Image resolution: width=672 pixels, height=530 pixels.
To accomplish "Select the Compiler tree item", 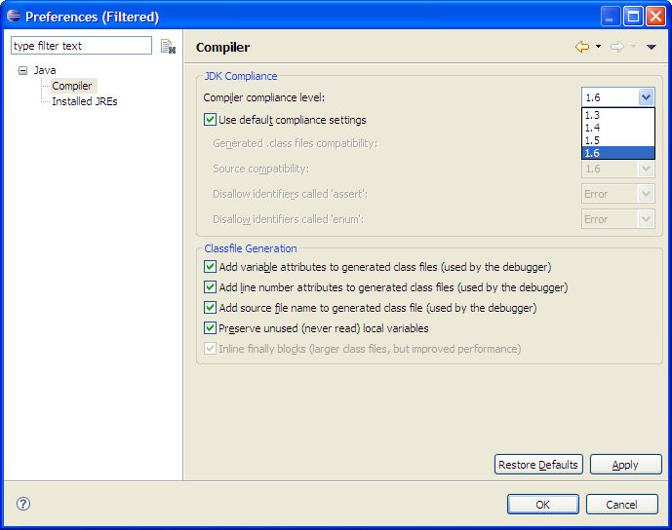I will click(x=72, y=86).
